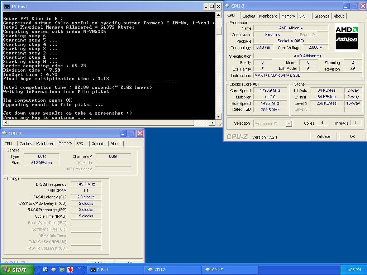Open the Graphics tab in lower CPU-Z window
Screen dimensions: 367x275
coord(99,144)
